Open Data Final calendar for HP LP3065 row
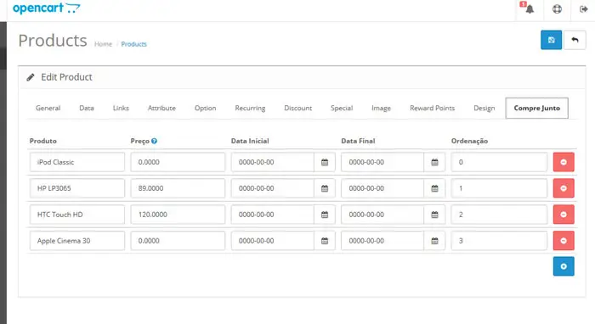The image size is (595, 324). [x=434, y=188]
